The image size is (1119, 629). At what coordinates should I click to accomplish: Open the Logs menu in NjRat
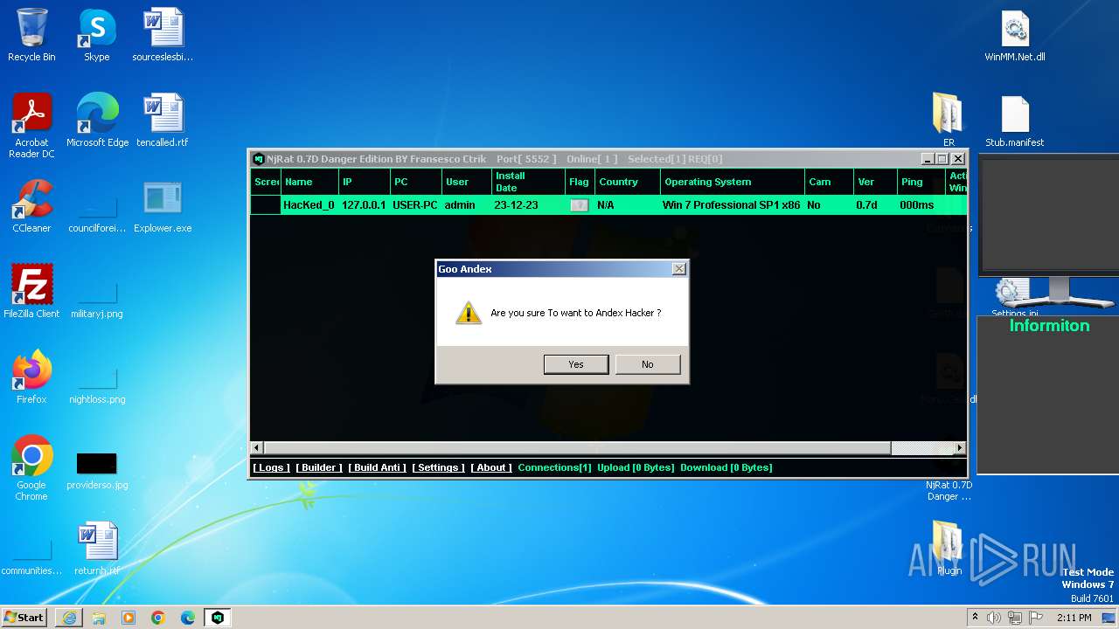point(271,467)
